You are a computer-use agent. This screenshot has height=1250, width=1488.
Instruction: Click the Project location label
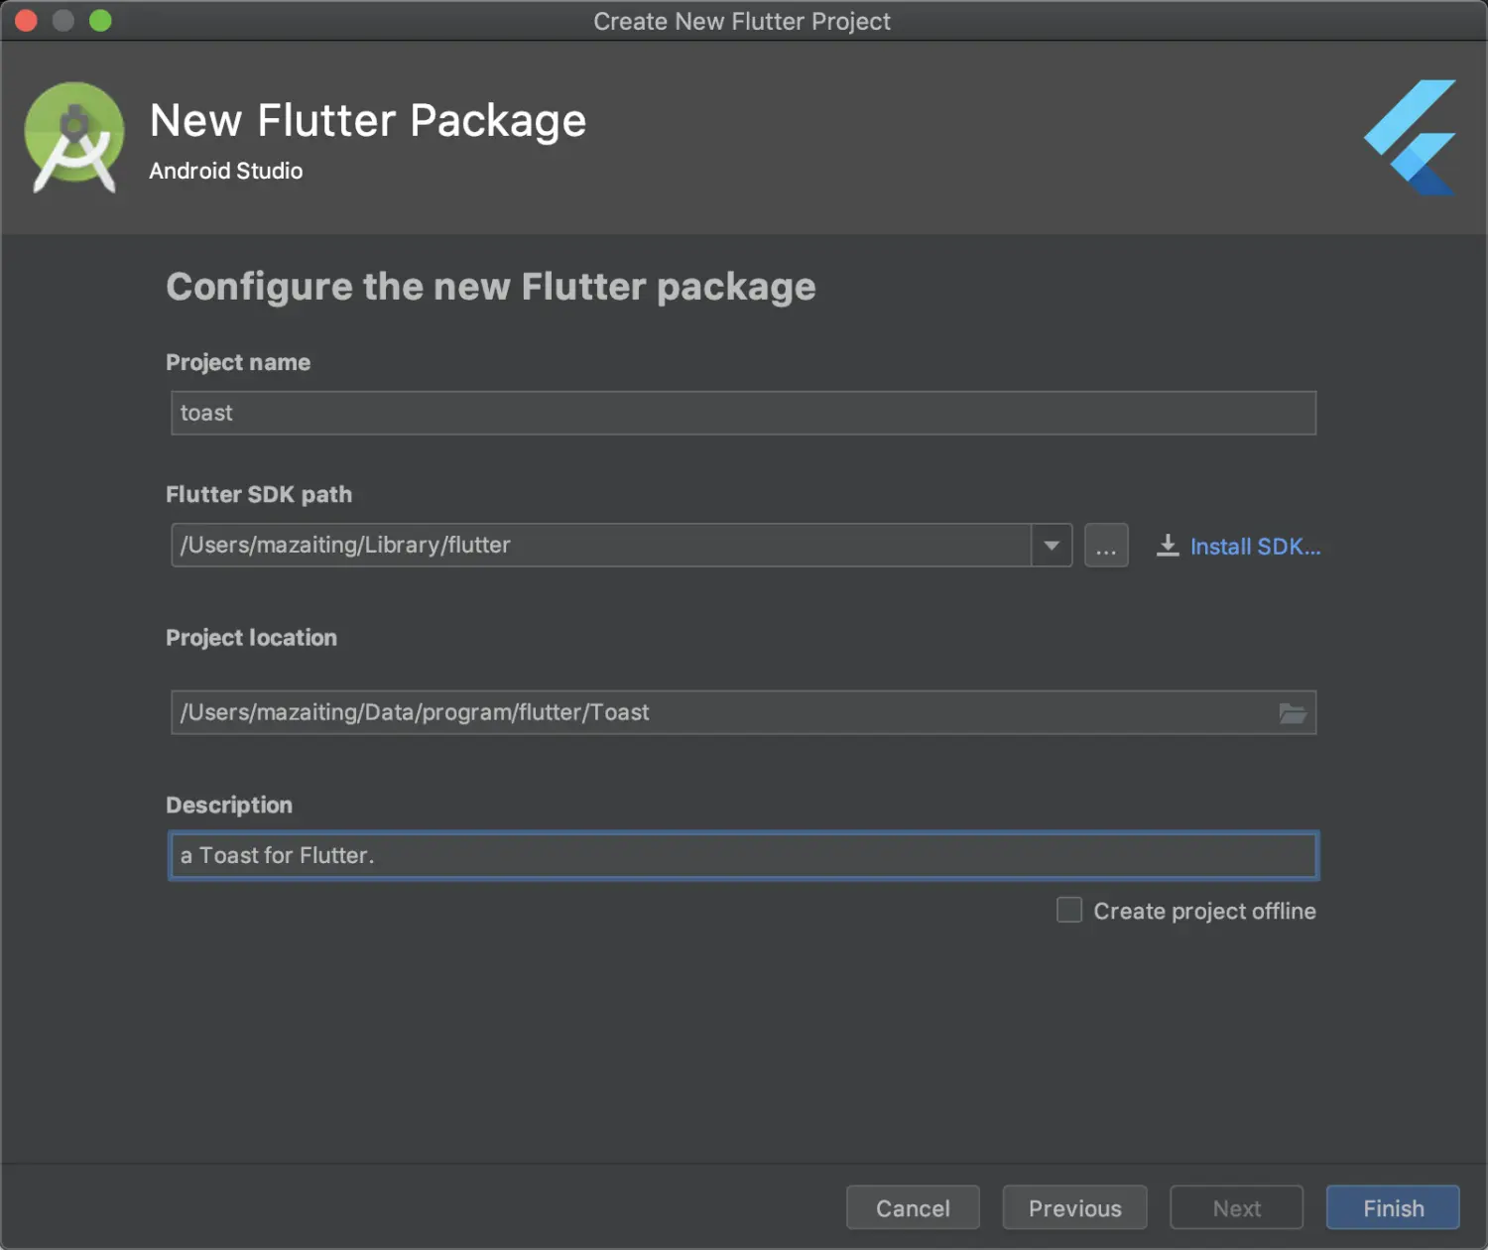pos(251,637)
